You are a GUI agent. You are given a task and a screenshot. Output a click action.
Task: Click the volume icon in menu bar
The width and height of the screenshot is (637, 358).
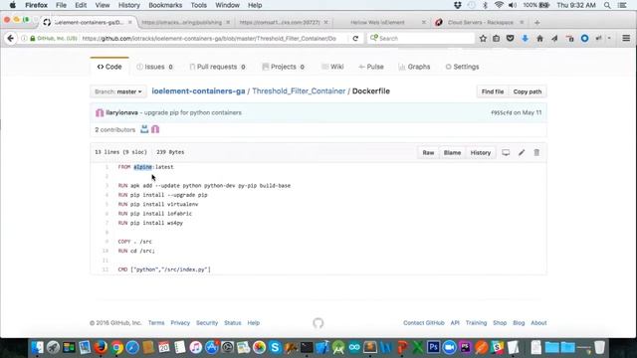(x=513, y=5)
